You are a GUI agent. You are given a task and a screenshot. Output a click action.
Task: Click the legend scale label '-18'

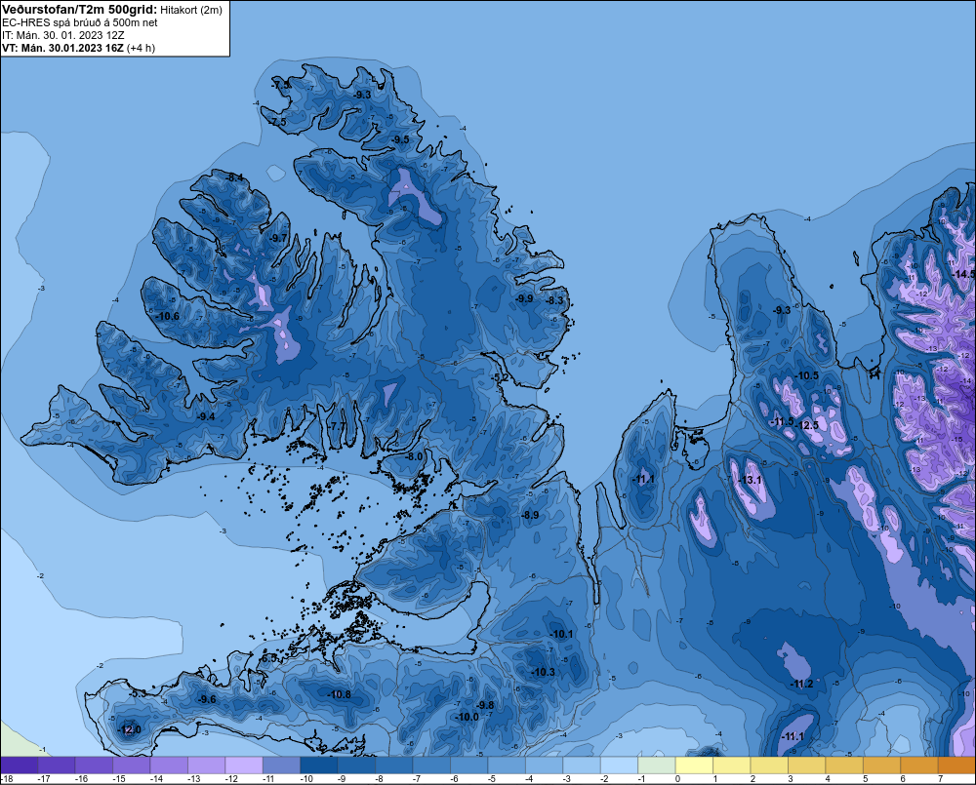(x=7, y=779)
